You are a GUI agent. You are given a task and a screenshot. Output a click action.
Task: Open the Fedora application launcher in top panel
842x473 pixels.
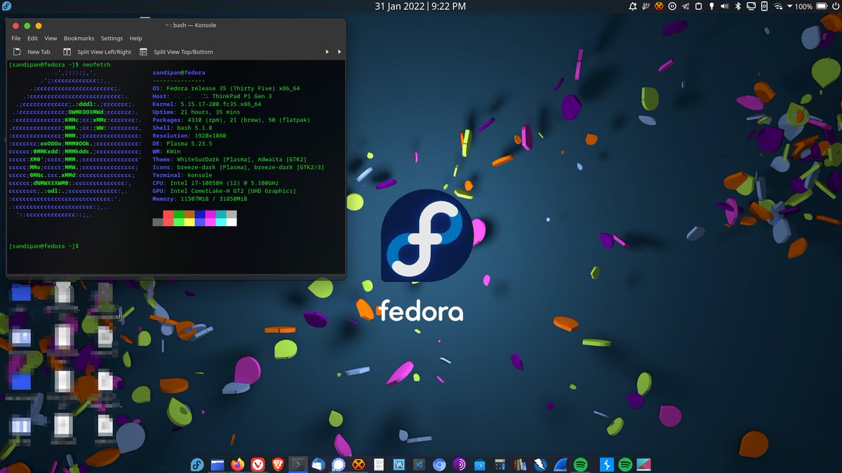pos(6,6)
